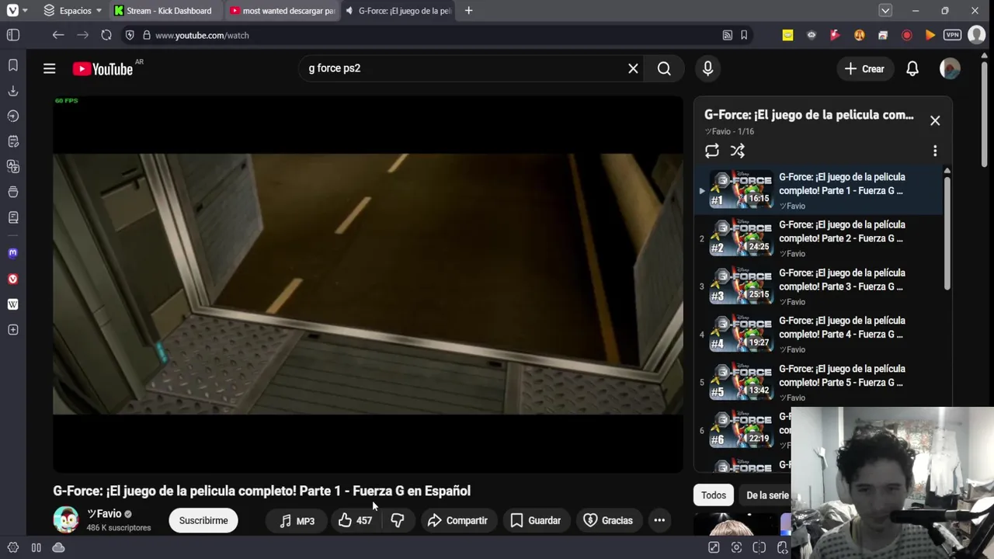Open the Espacios workspace dropdown
Viewport: 994px width, 559px height.
click(x=73, y=11)
